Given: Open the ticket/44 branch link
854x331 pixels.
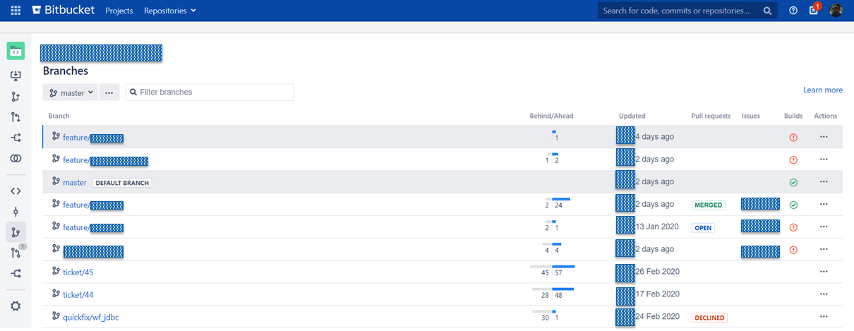Looking at the screenshot, I should (x=78, y=294).
